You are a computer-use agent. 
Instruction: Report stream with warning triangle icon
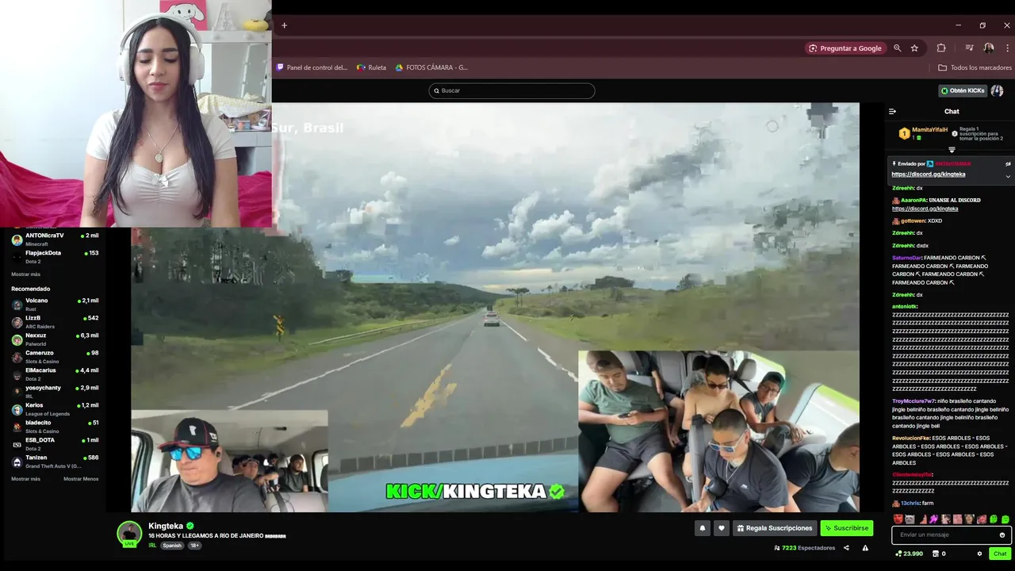tap(865, 548)
